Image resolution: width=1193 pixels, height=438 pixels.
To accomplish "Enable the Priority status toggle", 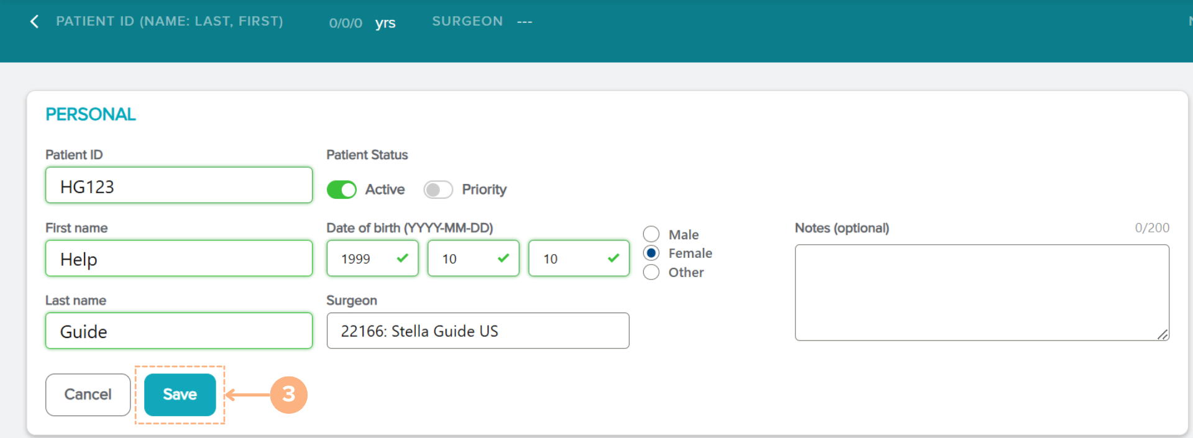I will 438,189.
